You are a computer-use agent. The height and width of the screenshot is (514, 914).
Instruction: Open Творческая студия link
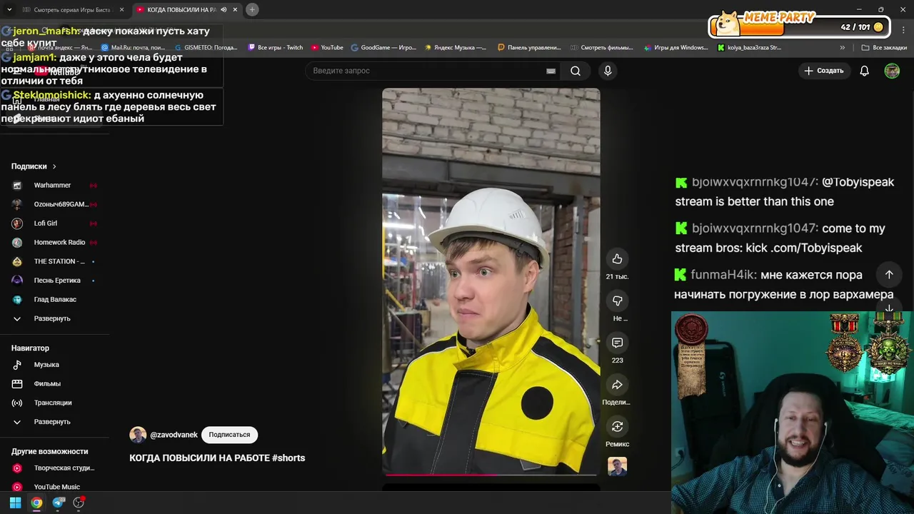(54, 468)
